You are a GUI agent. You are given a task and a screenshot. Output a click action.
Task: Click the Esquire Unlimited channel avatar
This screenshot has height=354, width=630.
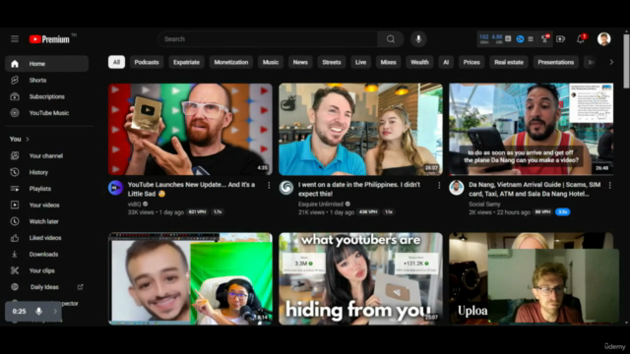coord(286,188)
